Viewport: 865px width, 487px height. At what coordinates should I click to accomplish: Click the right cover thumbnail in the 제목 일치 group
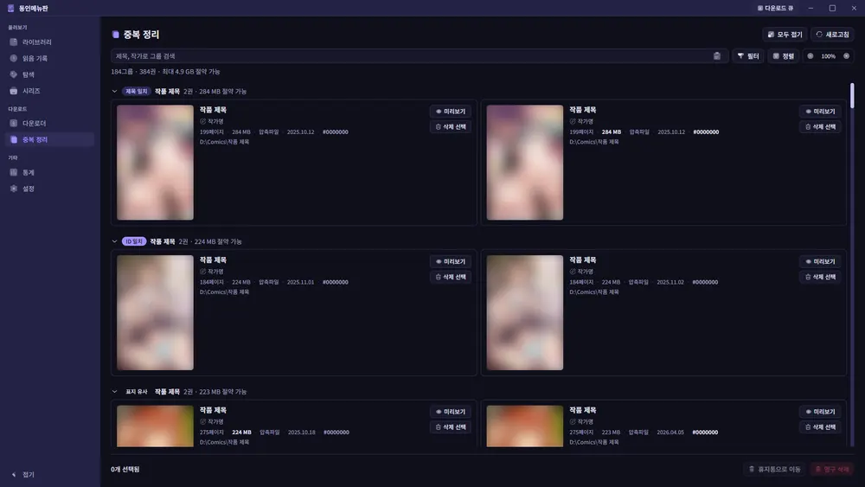click(x=525, y=162)
